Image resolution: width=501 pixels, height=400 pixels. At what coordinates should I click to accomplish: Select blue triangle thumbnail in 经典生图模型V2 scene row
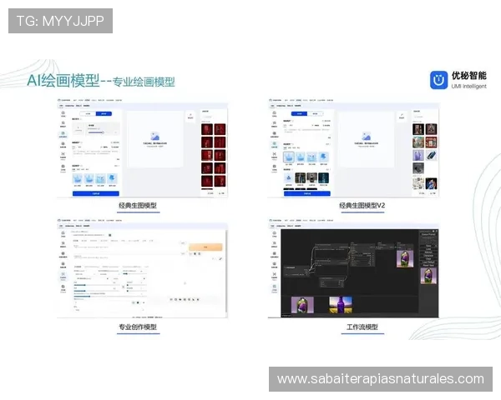click(x=289, y=178)
